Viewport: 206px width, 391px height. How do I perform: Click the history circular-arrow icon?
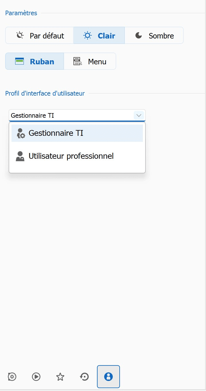(84, 377)
